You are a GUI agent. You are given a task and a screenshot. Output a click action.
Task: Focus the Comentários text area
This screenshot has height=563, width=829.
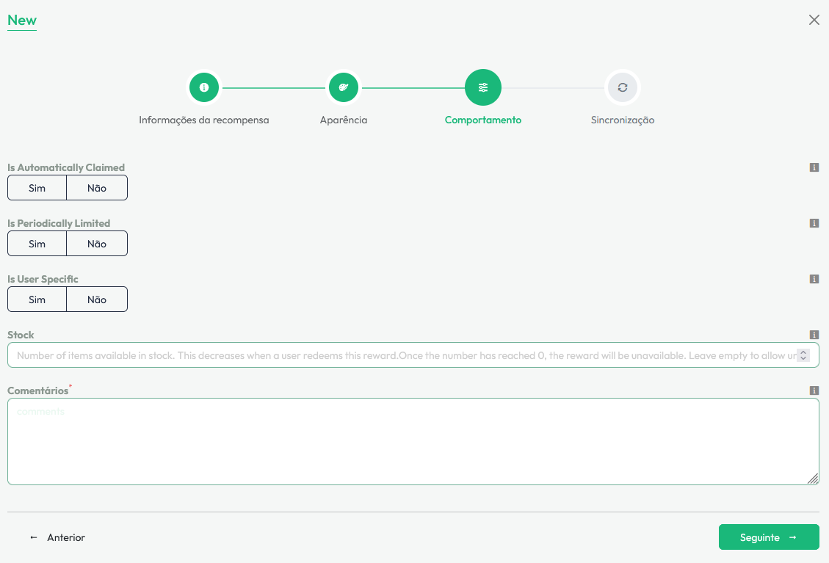[x=413, y=441]
